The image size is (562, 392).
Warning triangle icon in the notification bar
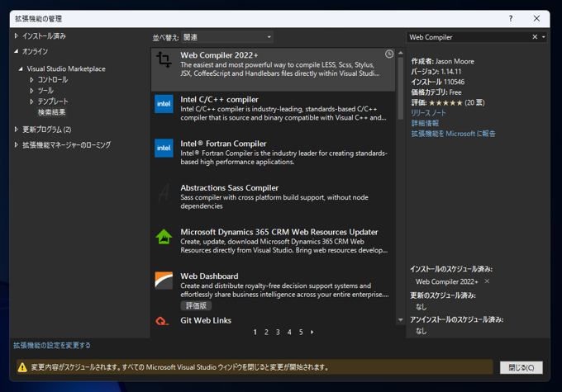tap(22, 367)
